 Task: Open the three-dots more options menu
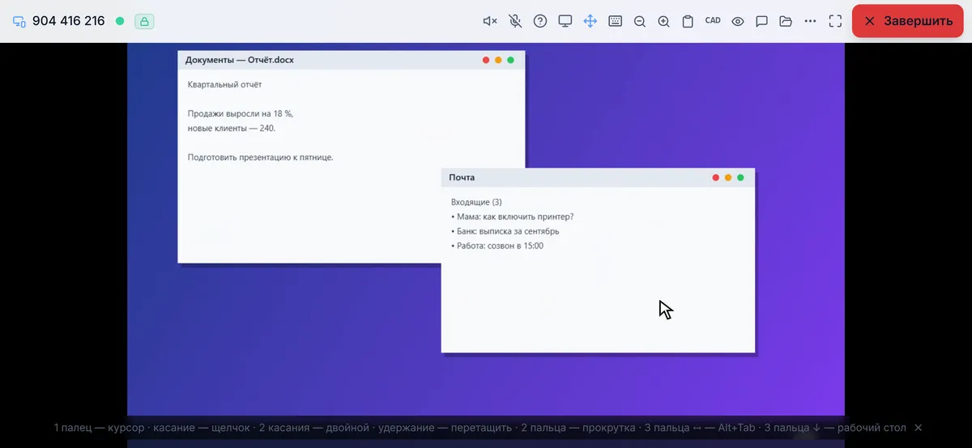[x=811, y=21]
